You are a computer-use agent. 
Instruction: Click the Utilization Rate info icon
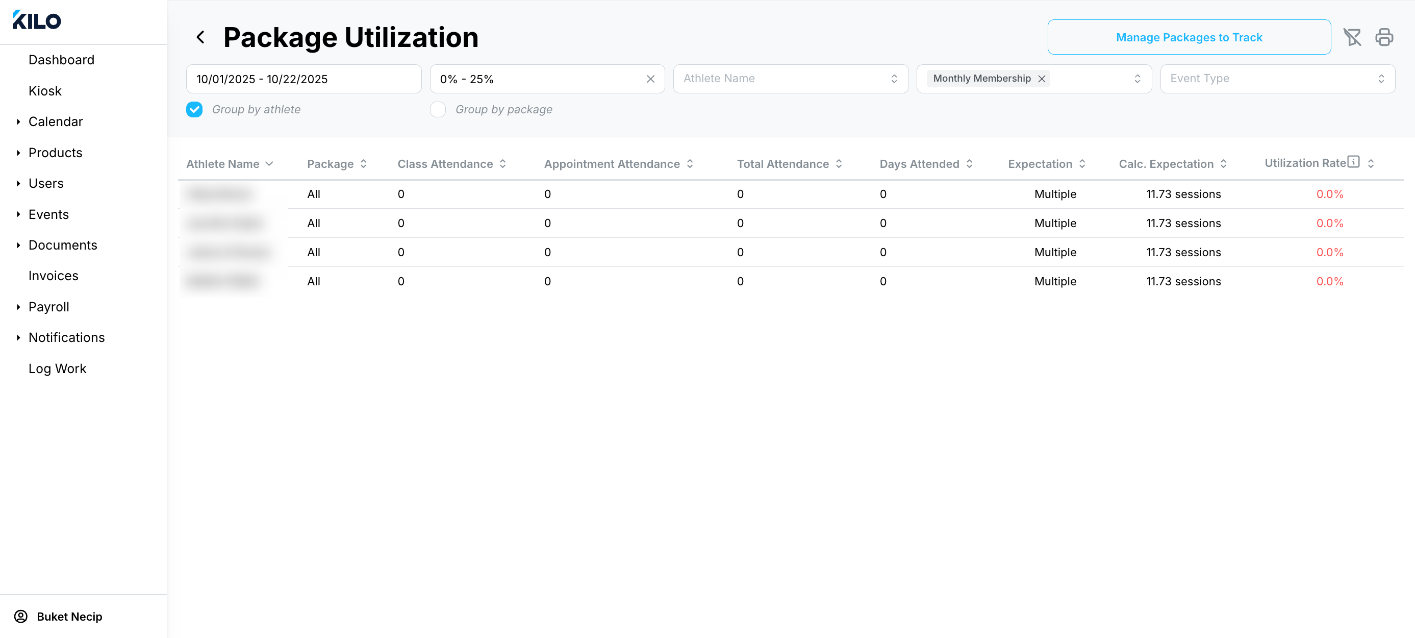[1353, 162]
